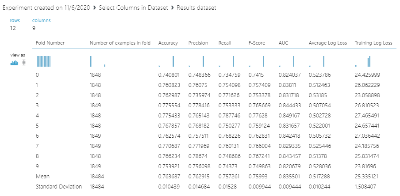
Task: Select the Fold Number column header
Action: [50, 43]
